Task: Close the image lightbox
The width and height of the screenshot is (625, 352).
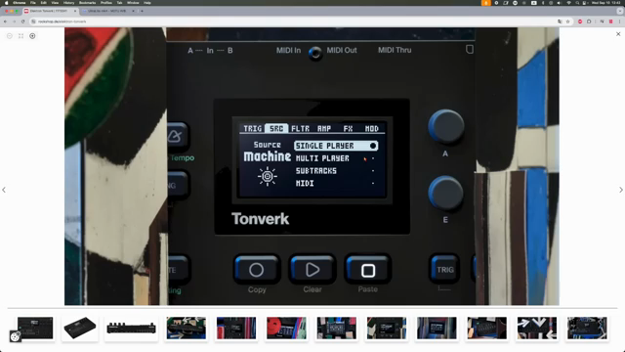Action: point(618,34)
